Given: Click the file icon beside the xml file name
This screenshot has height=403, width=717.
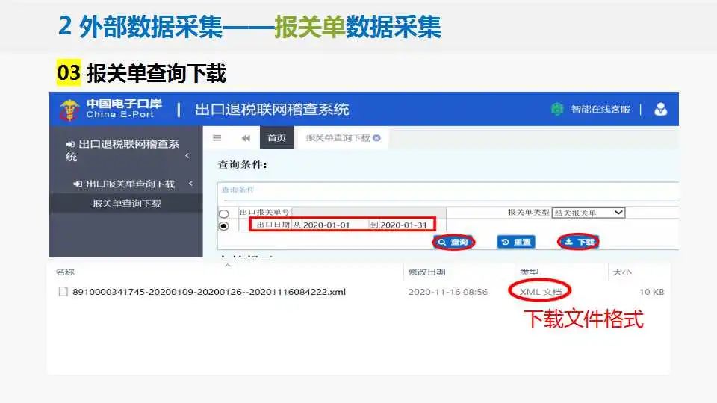Looking at the screenshot, I should coord(63,292).
